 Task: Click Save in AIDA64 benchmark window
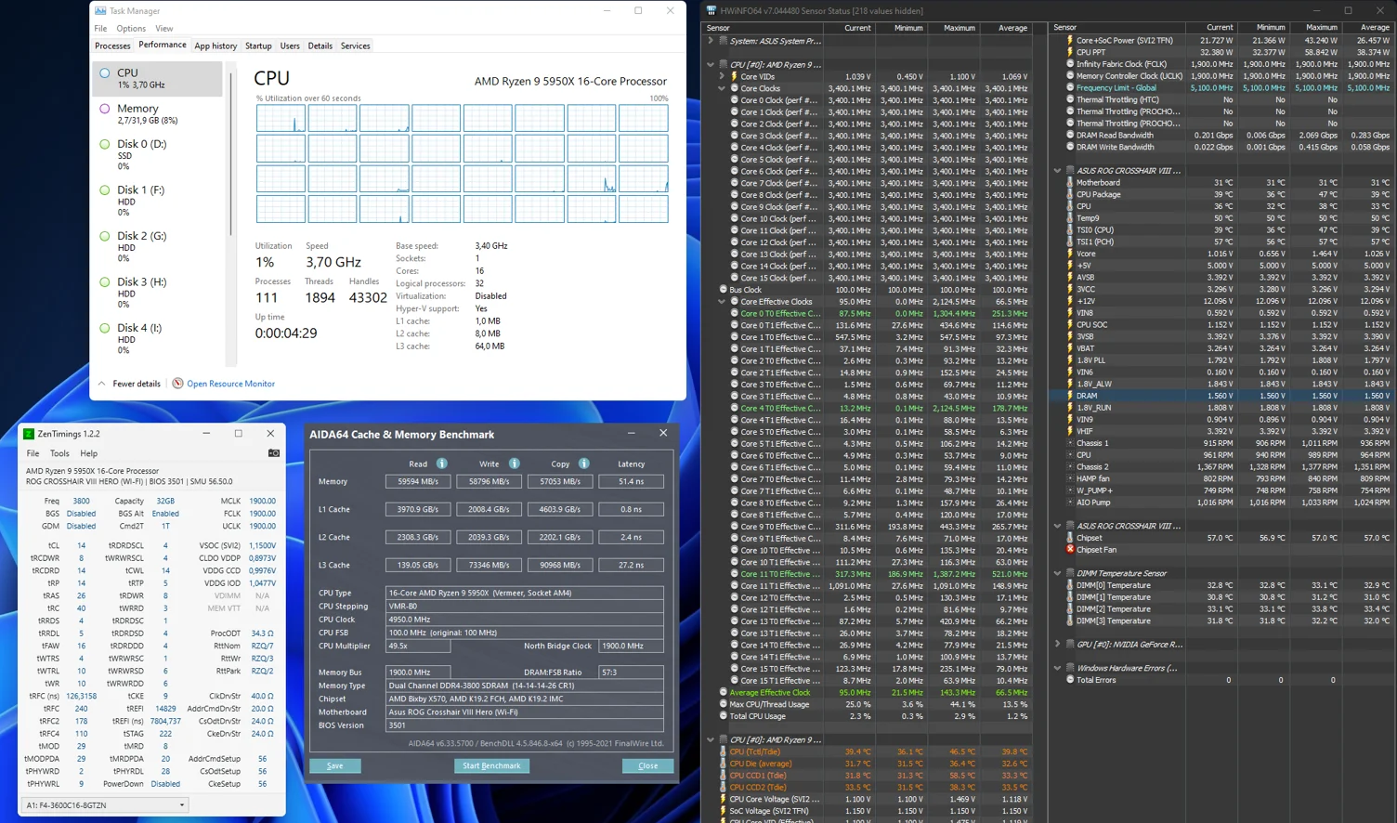pos(335,765)
